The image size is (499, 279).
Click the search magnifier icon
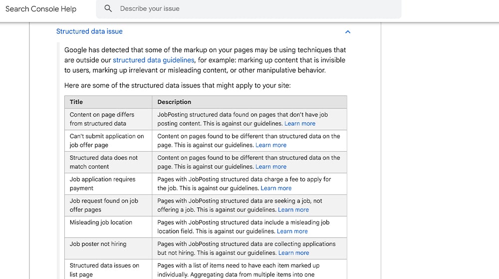pyautogui.click(x=108, y=8)
